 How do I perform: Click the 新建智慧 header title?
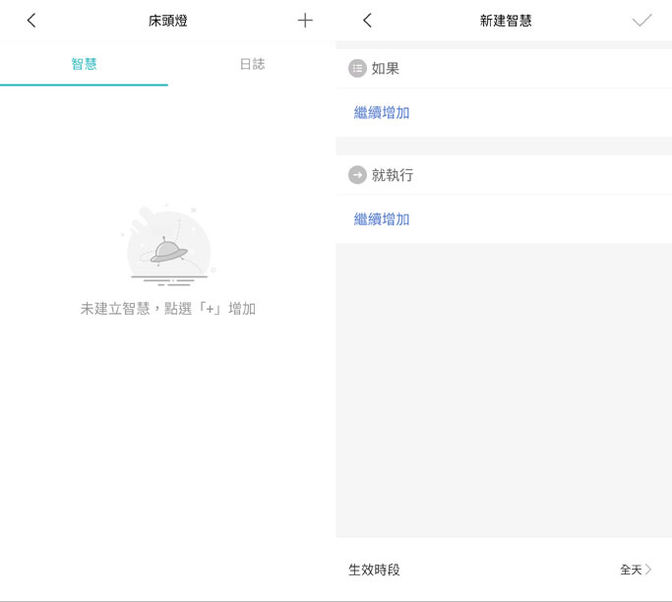506,21
